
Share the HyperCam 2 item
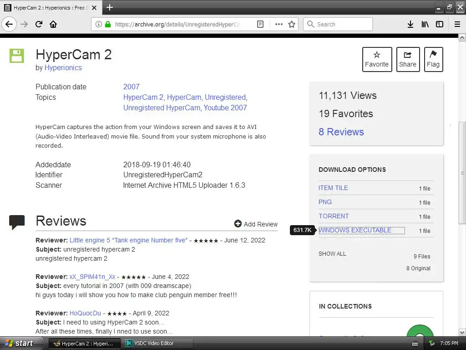pyautogui.click(x=408, y=60)
